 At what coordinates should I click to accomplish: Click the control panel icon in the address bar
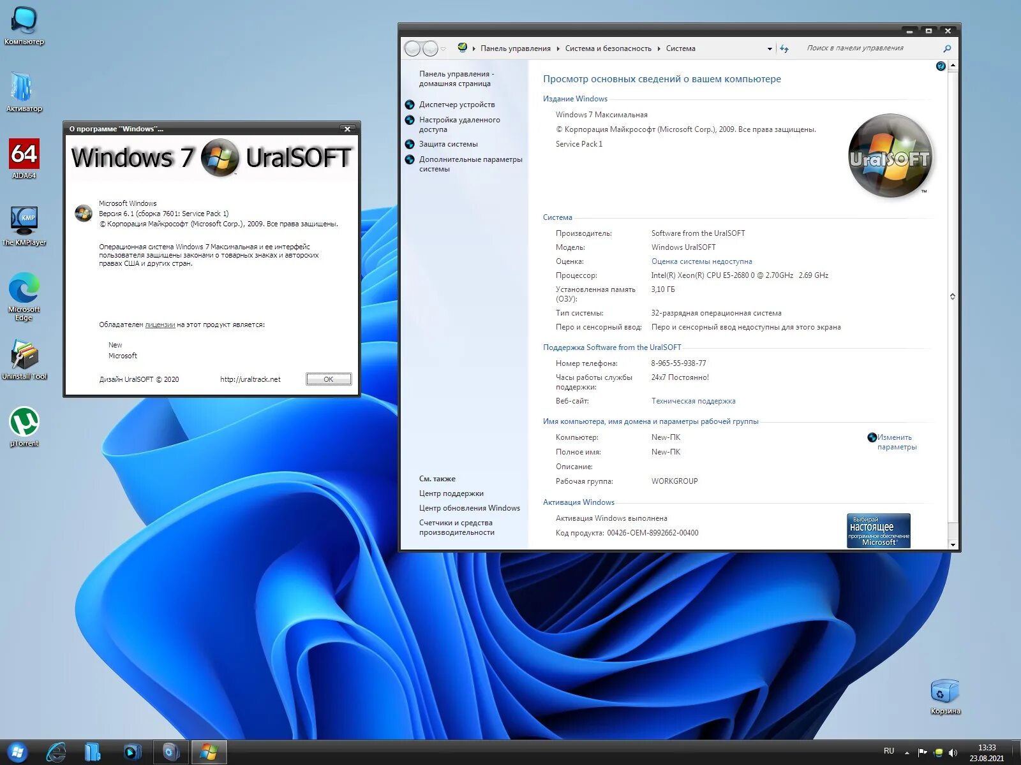[x=463, y=48]
